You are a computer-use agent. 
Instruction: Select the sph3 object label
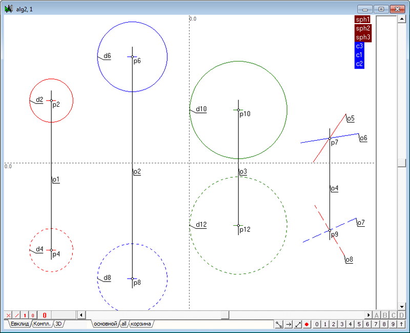tap(363, 37)
